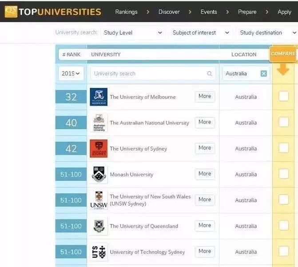Tick compare checkbox for UNSW Sydney

283,199
